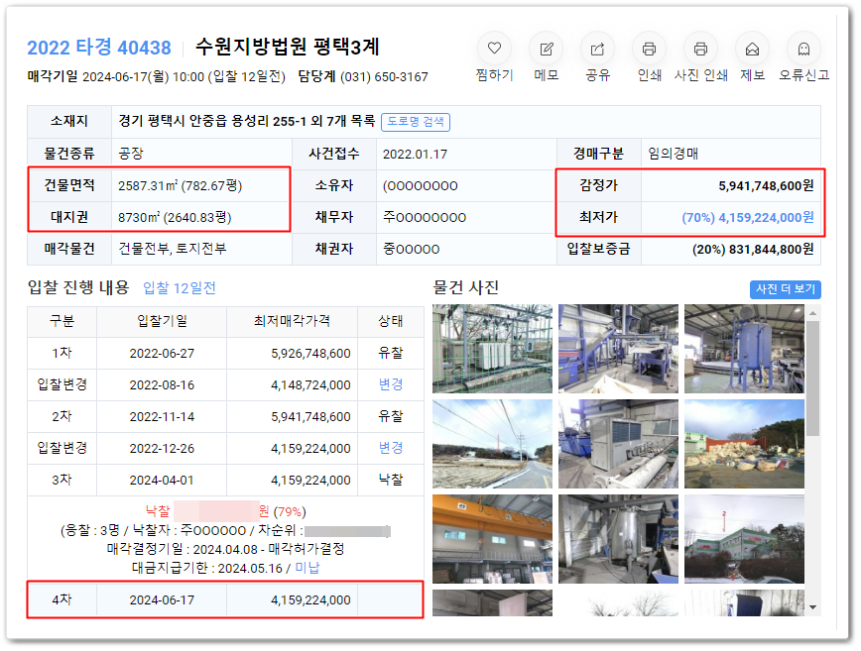The height and width of the screenshot is (651, 861).
Task: Click the 매각결정기일 2024.04.08 line
Action: [x=225, y=548]
